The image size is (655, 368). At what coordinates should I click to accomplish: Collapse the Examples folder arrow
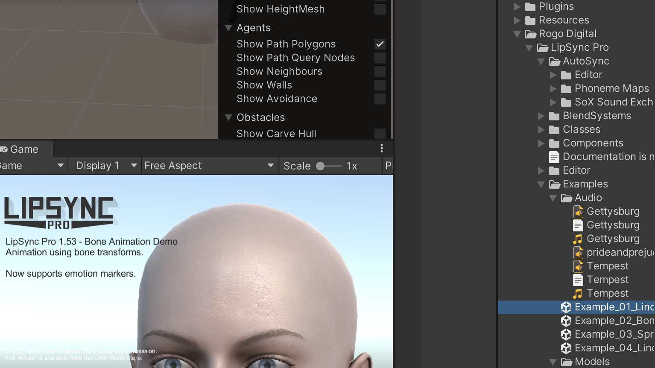(x=541, y=184)
